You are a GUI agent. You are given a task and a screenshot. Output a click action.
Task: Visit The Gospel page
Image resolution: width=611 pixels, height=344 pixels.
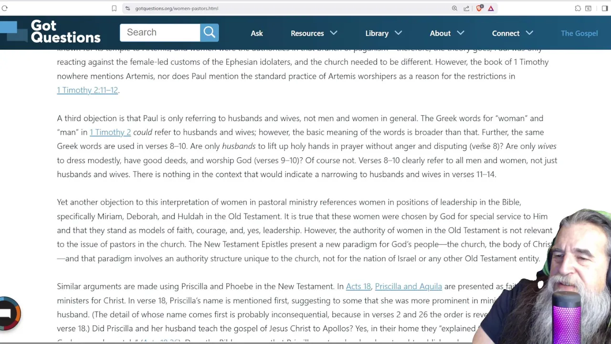tap(579, 33)
